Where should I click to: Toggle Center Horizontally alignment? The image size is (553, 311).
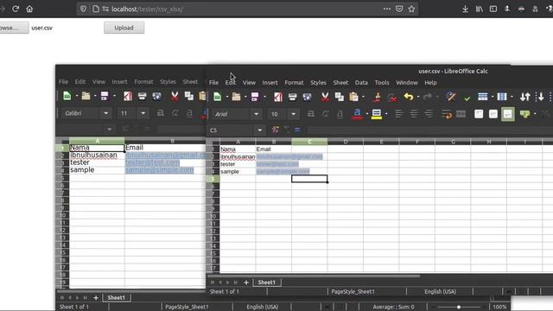click(x=414, y=114)
